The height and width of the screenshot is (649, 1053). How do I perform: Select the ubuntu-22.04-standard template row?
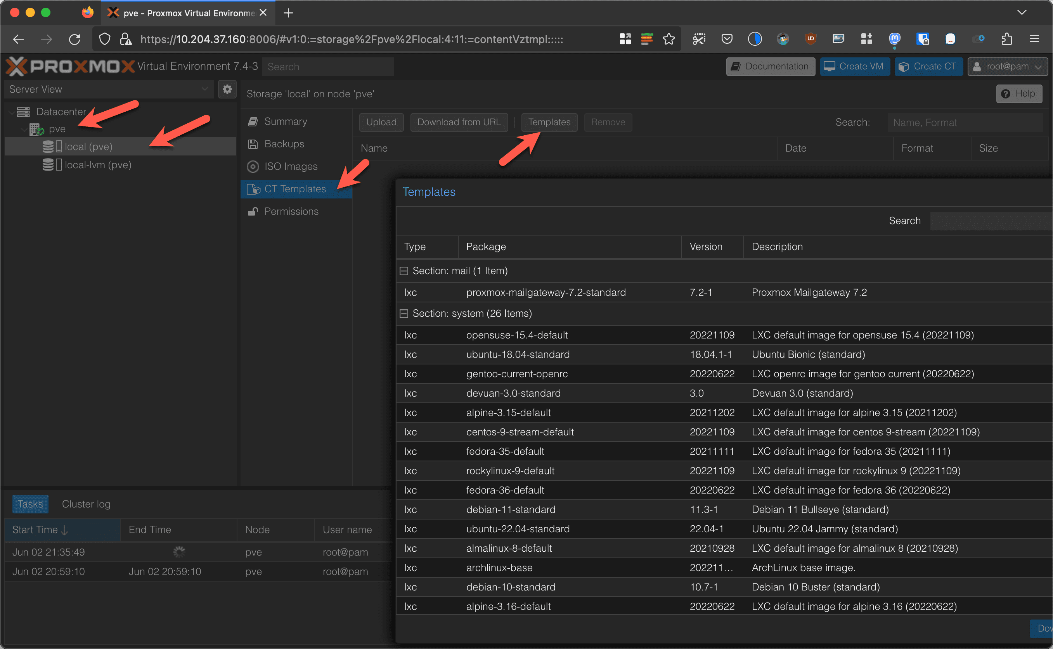724,529
